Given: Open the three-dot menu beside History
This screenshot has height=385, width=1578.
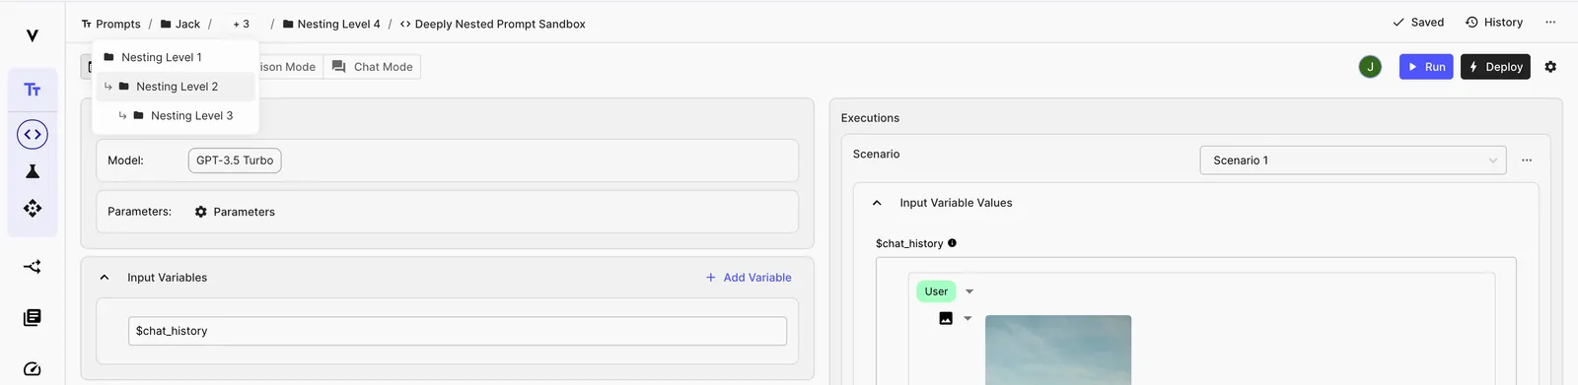Looking at the screenshot, I should click(1550, 22).
